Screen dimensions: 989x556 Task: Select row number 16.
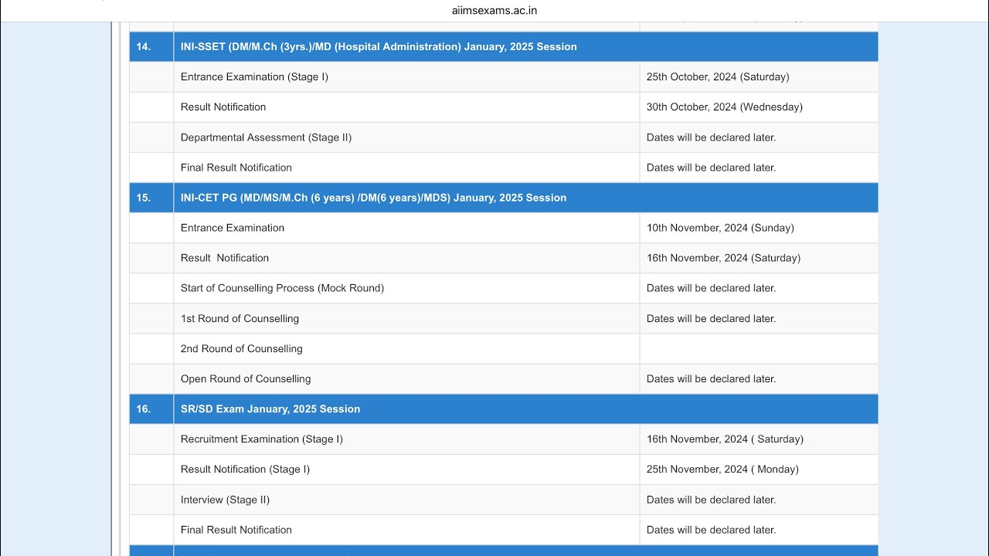[x=144, y=409]
